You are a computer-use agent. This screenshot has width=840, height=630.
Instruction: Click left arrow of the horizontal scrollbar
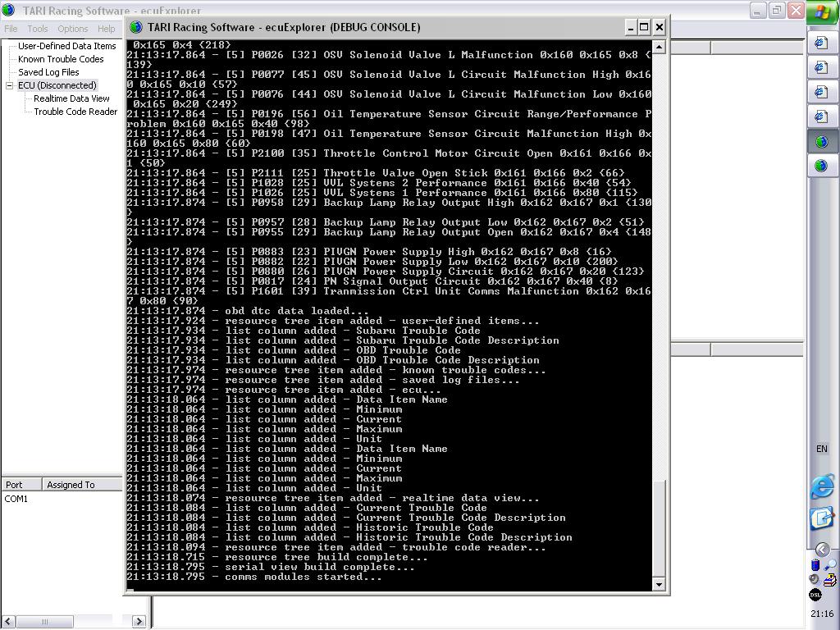click(x=8, y=622)
